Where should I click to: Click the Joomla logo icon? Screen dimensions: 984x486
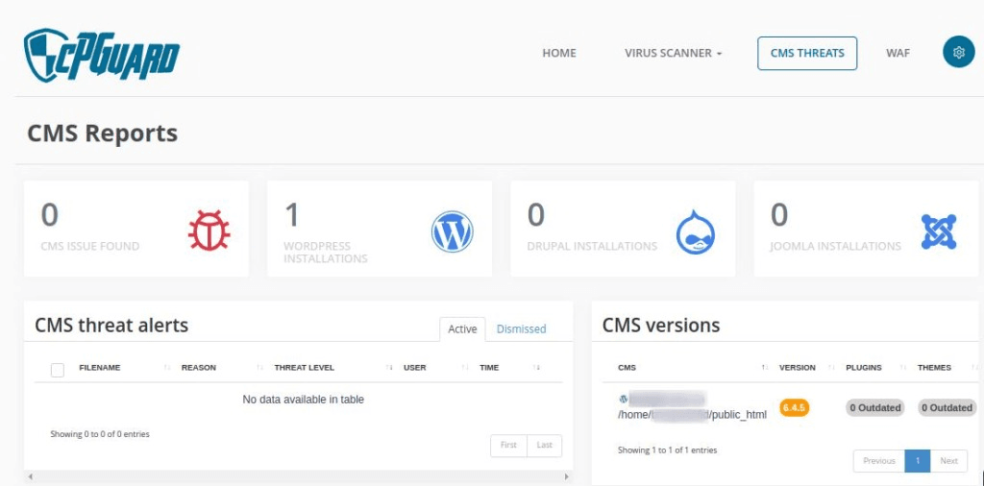(938, 231)
